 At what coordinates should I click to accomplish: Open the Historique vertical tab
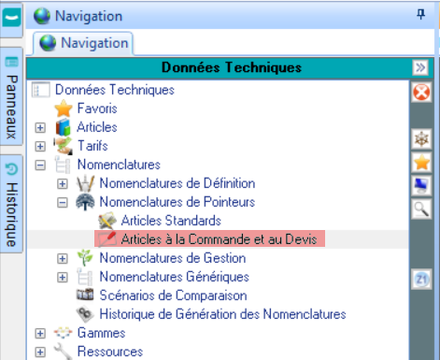tap(11, 204)
